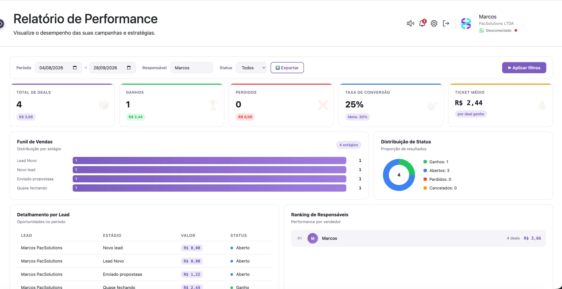Click the green Ganhos legend swatch
562x289 pixels.
tap(425, 162)
